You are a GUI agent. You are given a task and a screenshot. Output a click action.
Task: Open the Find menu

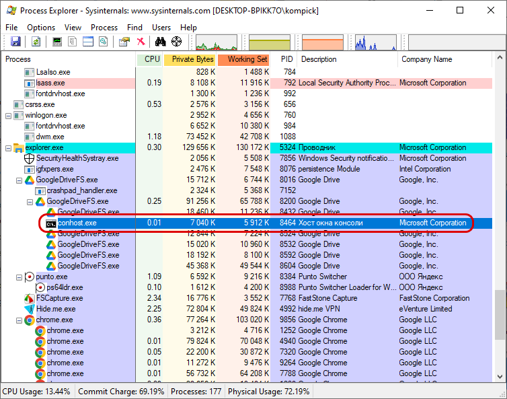click(x=134, y=28)
